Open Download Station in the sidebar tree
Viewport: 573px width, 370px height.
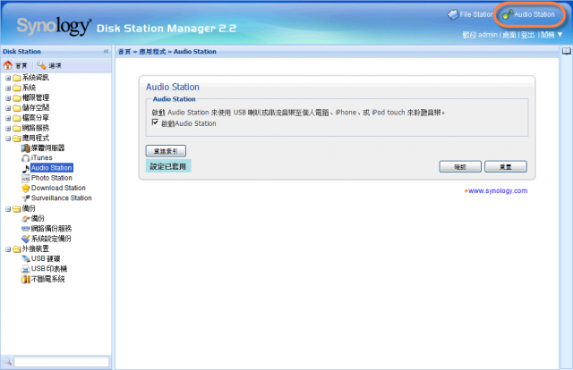click(58, 188)
